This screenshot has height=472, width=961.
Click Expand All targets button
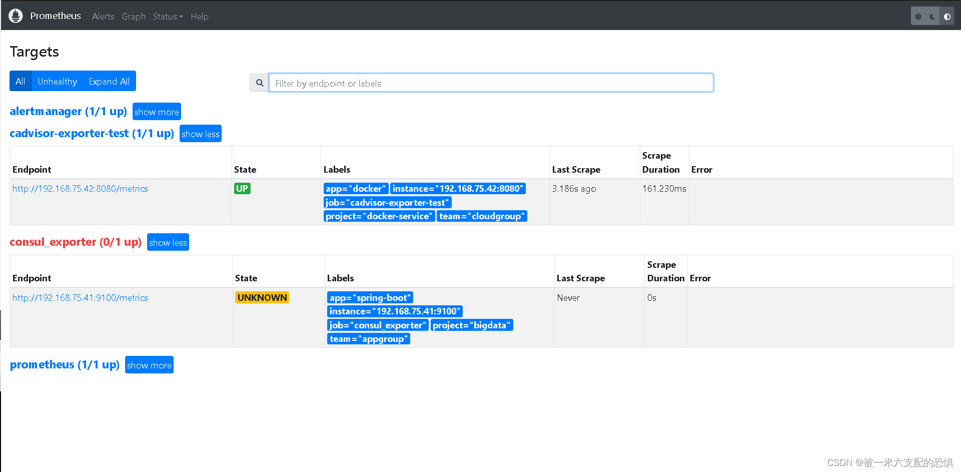109,81
